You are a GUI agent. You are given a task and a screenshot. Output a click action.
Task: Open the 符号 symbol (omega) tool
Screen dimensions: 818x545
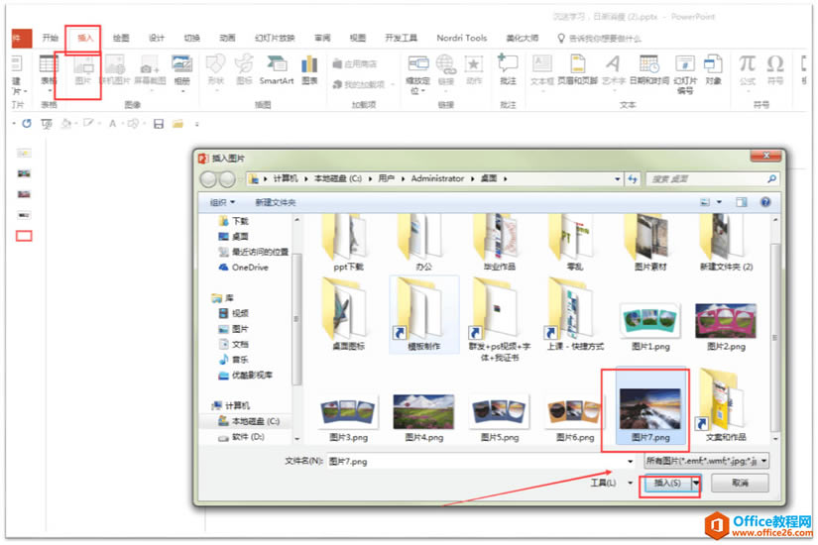(775, 70)
